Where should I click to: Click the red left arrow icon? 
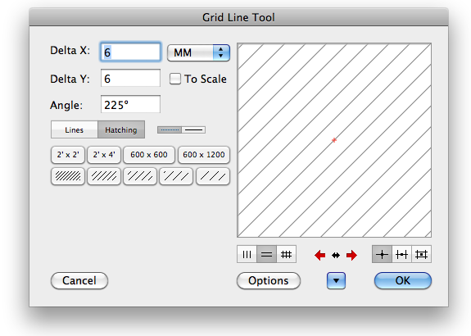pos(320,255)
